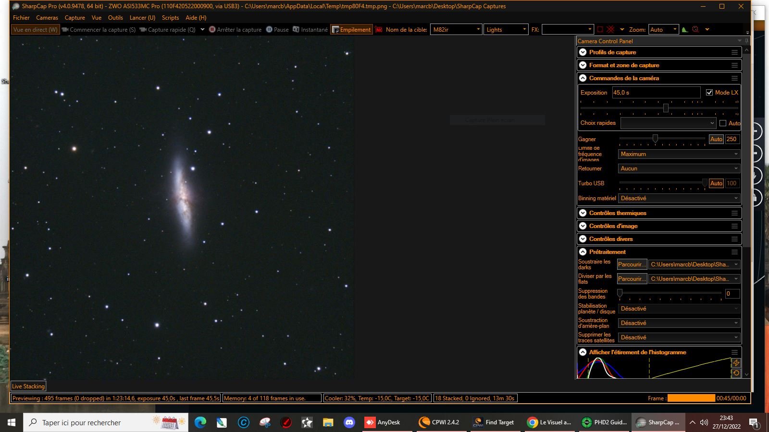
Task: Open the hamburger menu of Prétraitement
Action: (734, 252)
